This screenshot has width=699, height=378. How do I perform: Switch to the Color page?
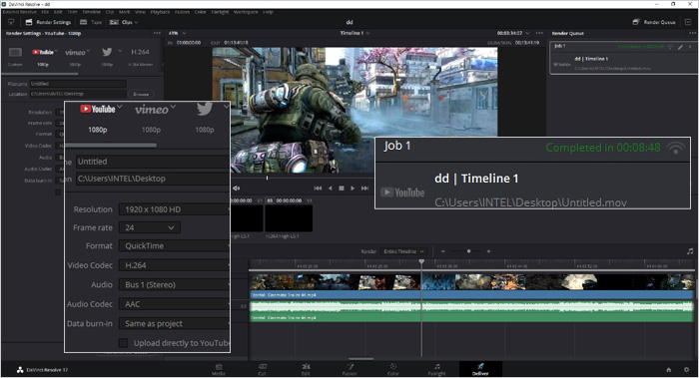click(393, 370)
